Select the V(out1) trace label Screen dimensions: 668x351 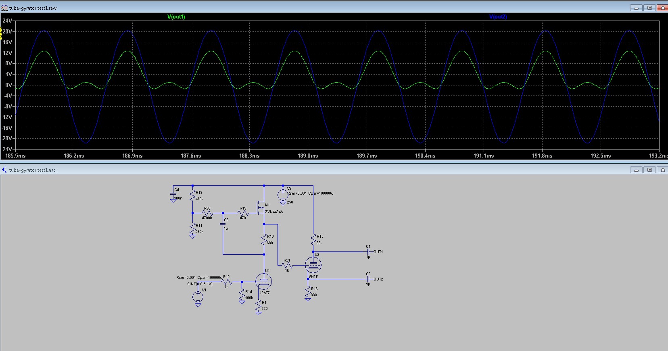pos(176,17)
